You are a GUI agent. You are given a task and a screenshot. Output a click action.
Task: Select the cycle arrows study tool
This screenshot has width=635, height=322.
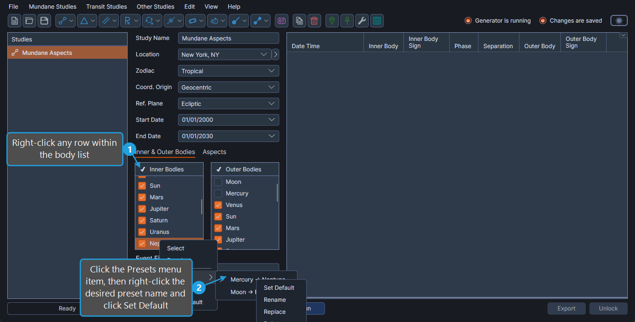coord(152,21)
